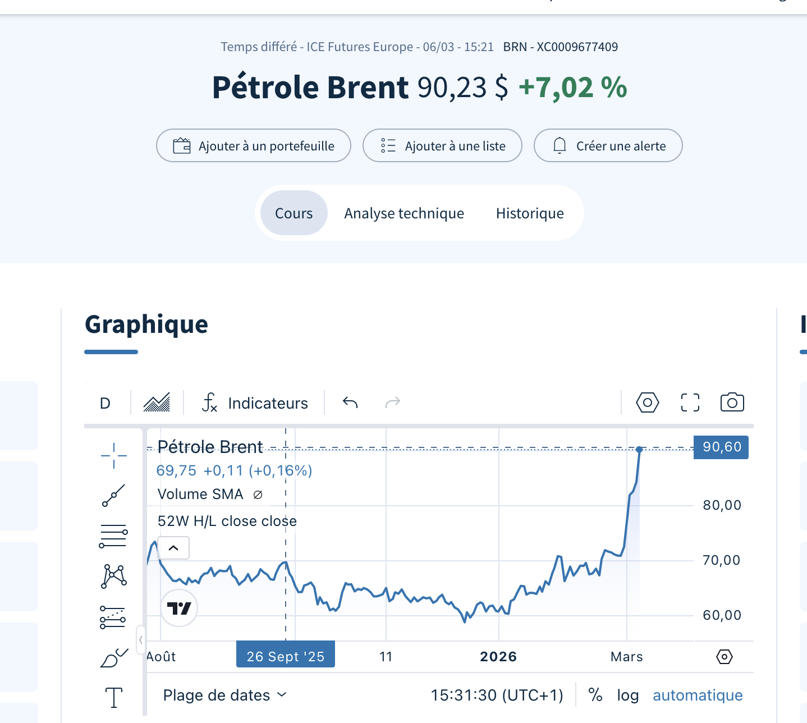Toggle logarithmic scale
807x723 pixels.
click(x=627, y=695)
